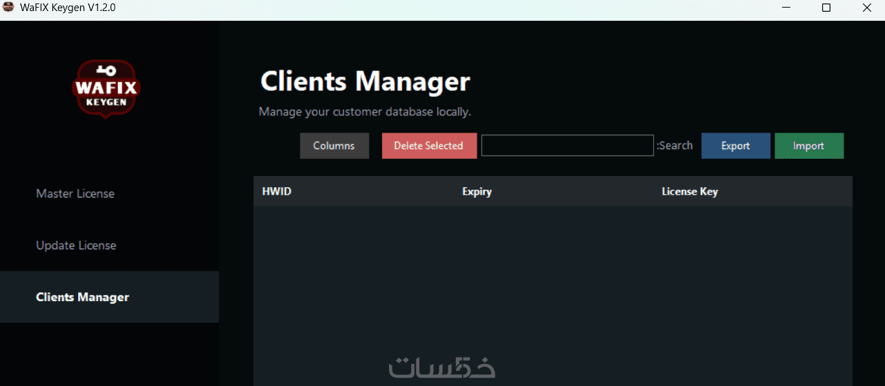Click the red Delete Selected button
This screenshot has width=885, height=386.
(429, 146)
